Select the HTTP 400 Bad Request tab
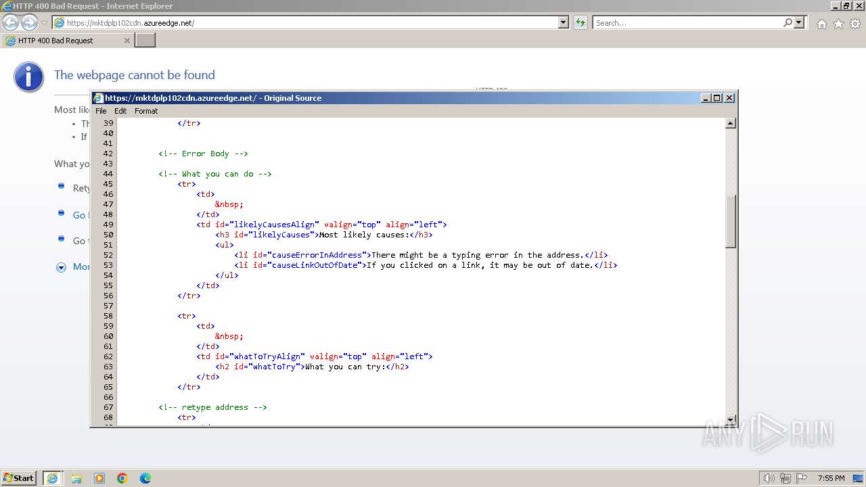This screenshot has width=866, height=487. pos(67,41)
